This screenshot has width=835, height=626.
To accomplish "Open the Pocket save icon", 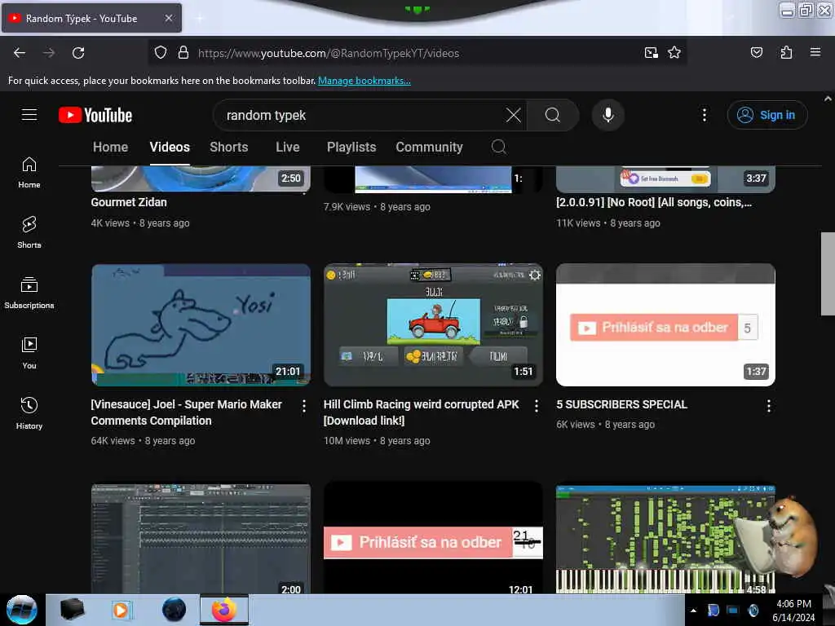I will pos(756,53).
